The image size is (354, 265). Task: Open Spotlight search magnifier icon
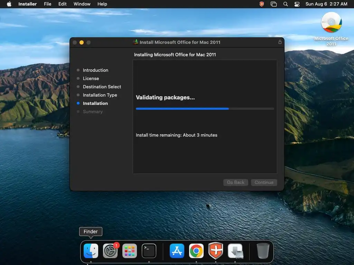(286, 4)
